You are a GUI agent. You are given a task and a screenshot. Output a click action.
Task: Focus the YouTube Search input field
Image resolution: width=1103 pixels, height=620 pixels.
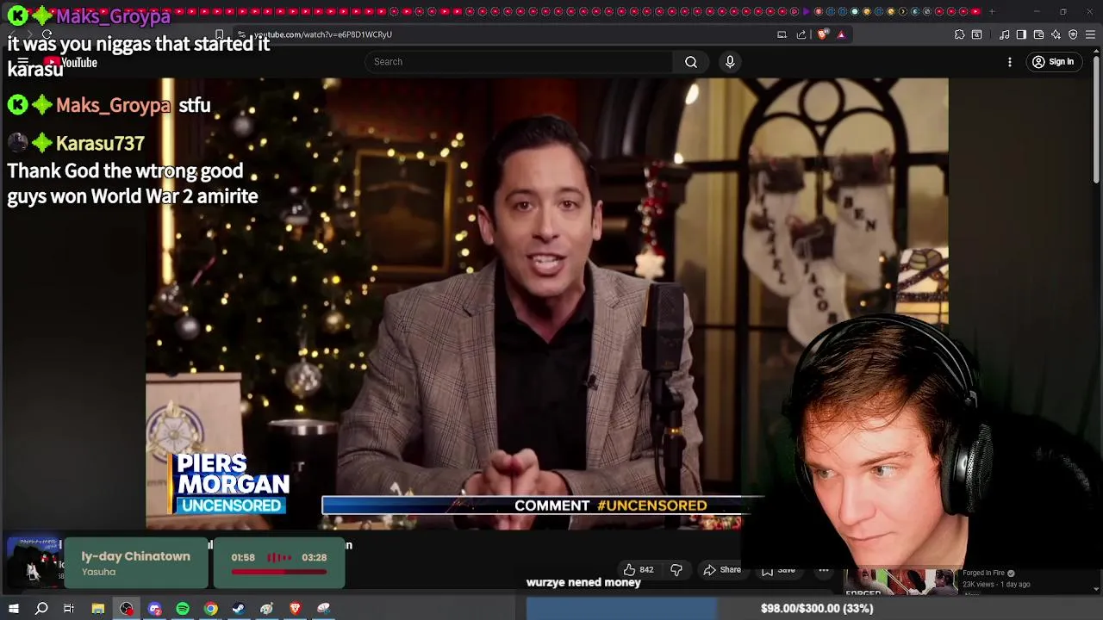pos(518,62)
